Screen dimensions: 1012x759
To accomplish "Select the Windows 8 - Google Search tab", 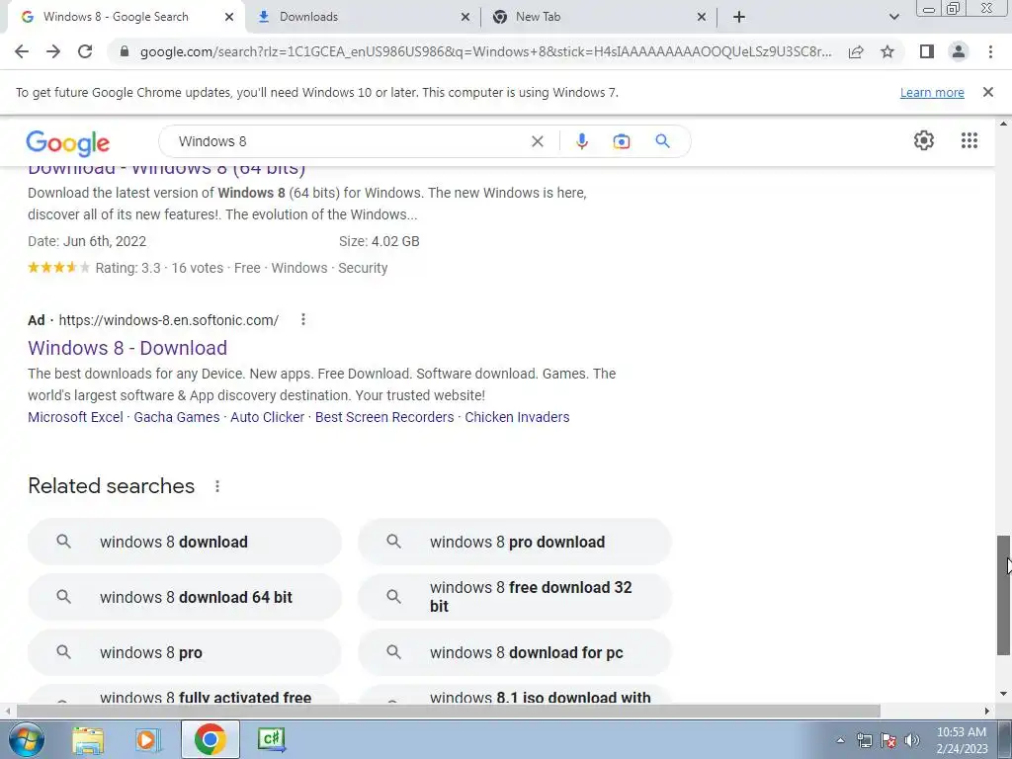I will pos(126,18).
